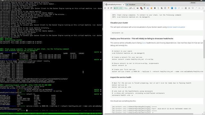Click the horizontal page scrollbar

149,114
